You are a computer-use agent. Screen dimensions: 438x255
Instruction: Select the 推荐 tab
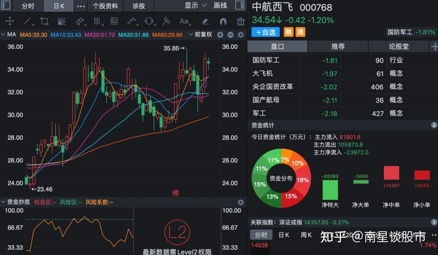click(x=338, y=46)
